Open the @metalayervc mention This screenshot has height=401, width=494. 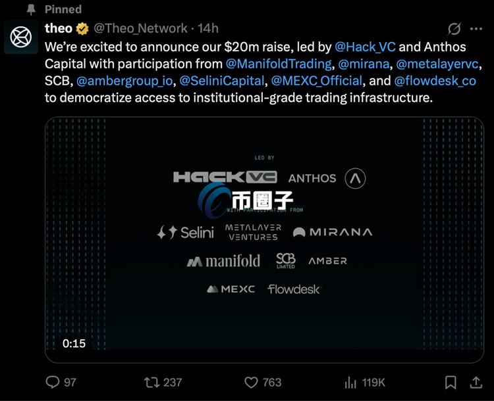(439, 64)
